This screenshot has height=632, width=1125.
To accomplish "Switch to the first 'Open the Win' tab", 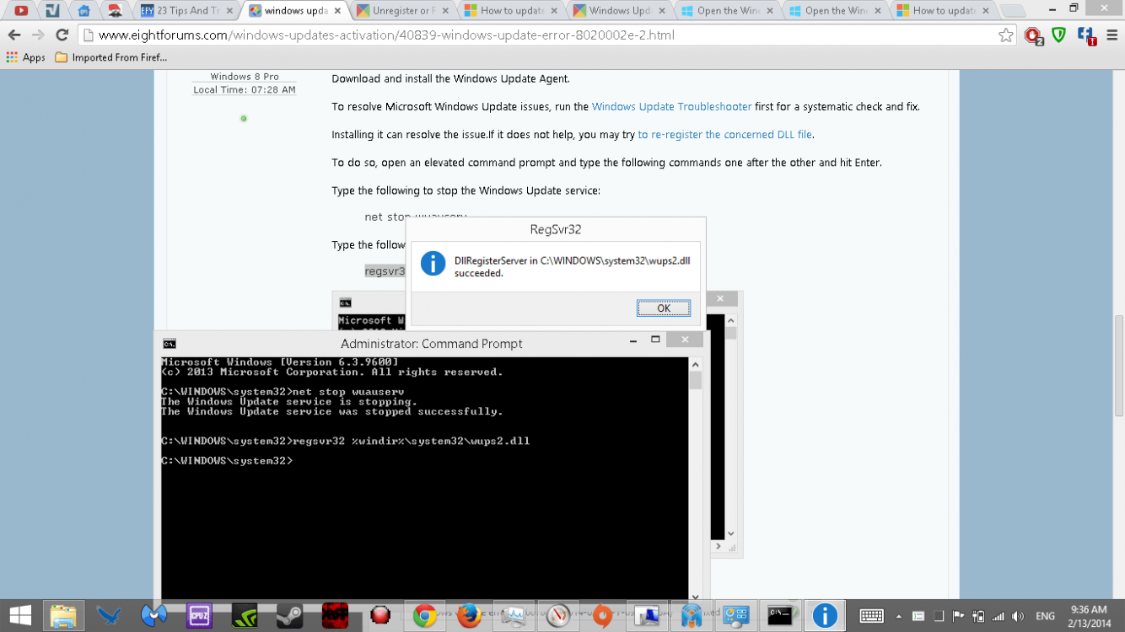I will 727,11.
